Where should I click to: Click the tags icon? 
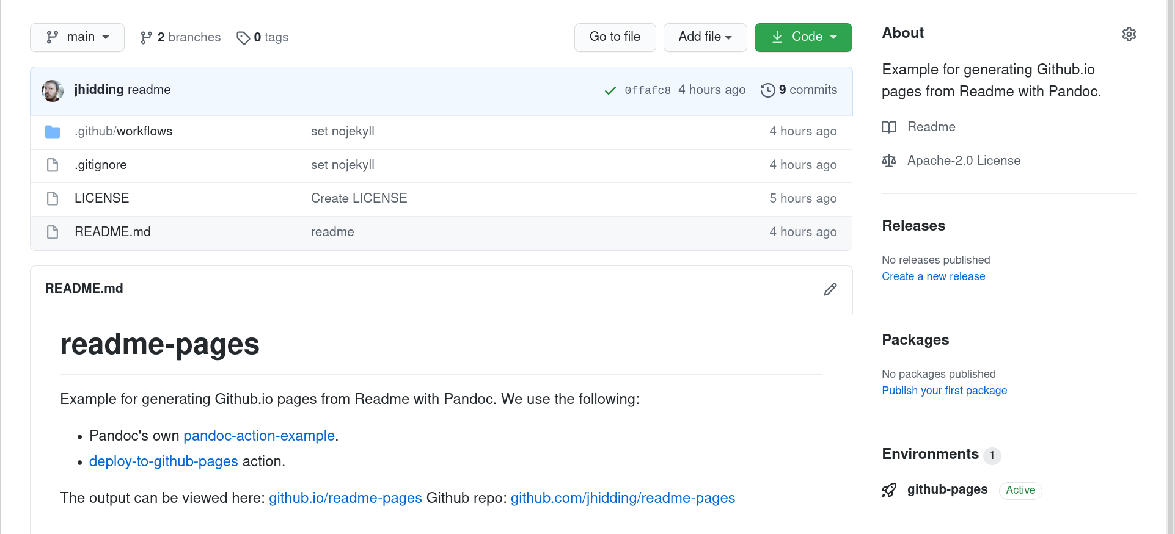point(243,38)
